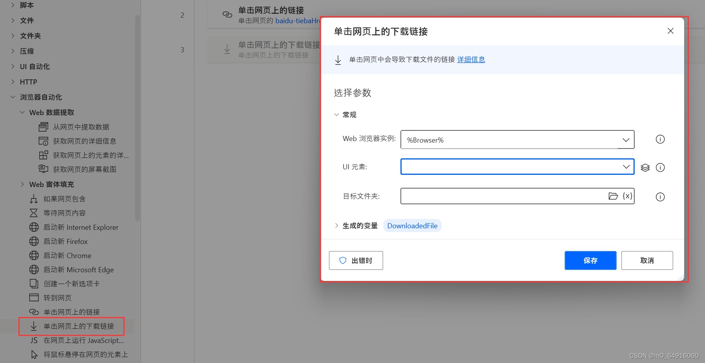This screenshot has width=705, height=363.
Task: Expand the 生成的变量 section
Action: 337,225
